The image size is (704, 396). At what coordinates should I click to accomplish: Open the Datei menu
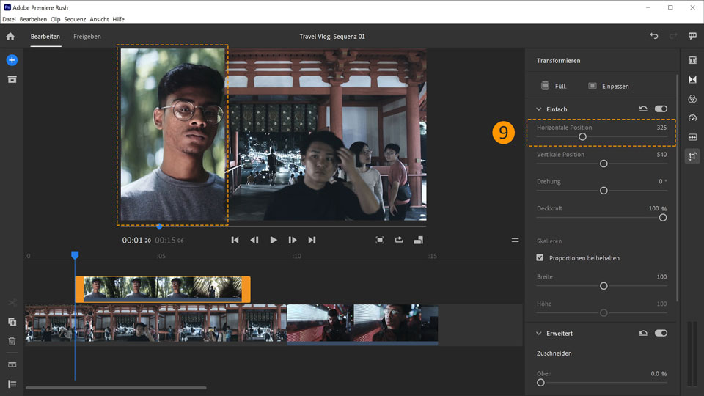pyautogui.click(x=9, y=19)
